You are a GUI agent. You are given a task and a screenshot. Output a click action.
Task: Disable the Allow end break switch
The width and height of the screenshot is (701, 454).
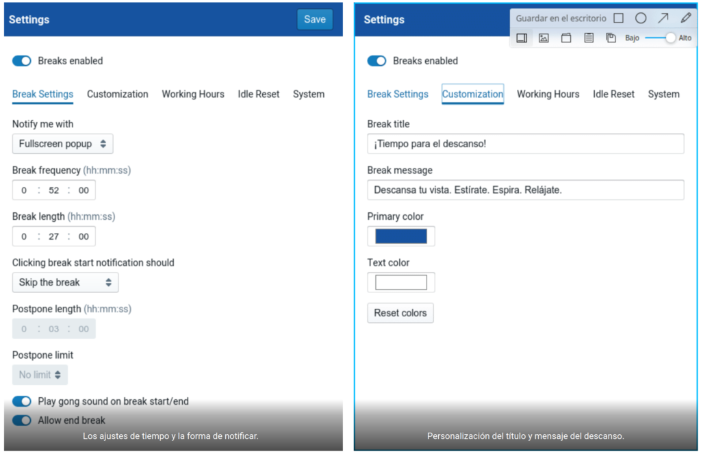pos(22,420)
